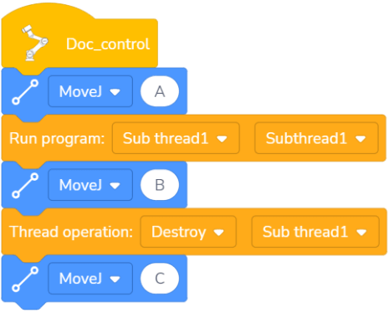Click the motion path icon beside MoveJ B

[x=25, y=186]
